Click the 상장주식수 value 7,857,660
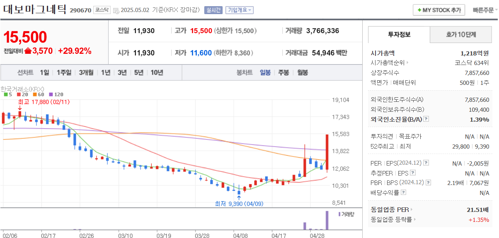This screenshot has width=499, height=238. (x=477, y=73)
